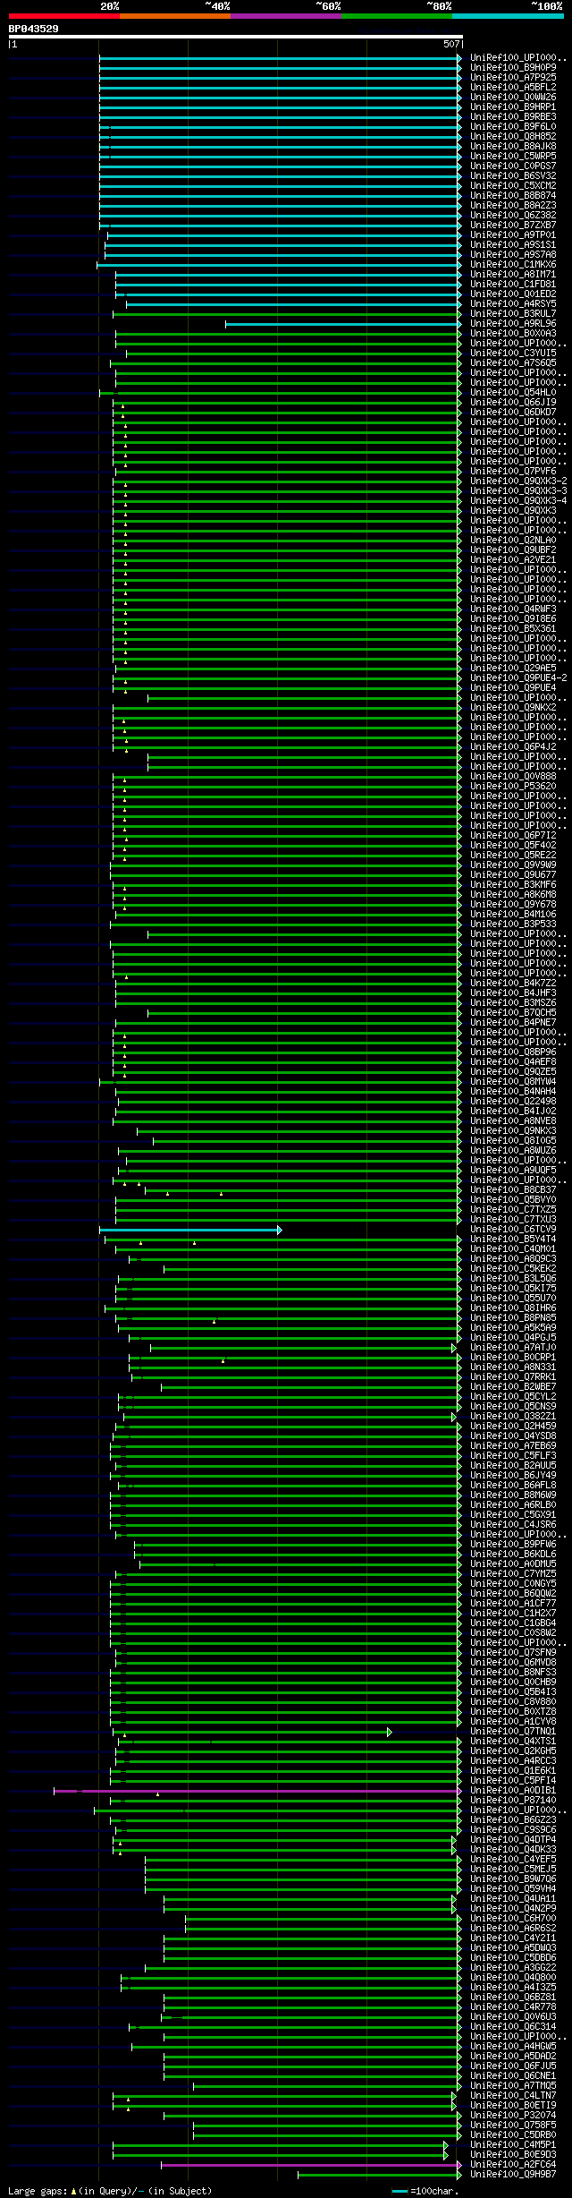The width and height of the screenshot is (572, 2198).
Task: Pick the UniRef100_B9PFW6 label
Action: click(x=513, y=1544)
